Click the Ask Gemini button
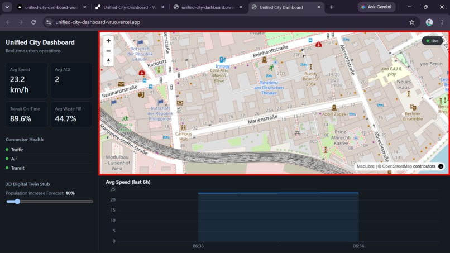The height and width of the screenshot is (253, 450). (x=376, y=7)
